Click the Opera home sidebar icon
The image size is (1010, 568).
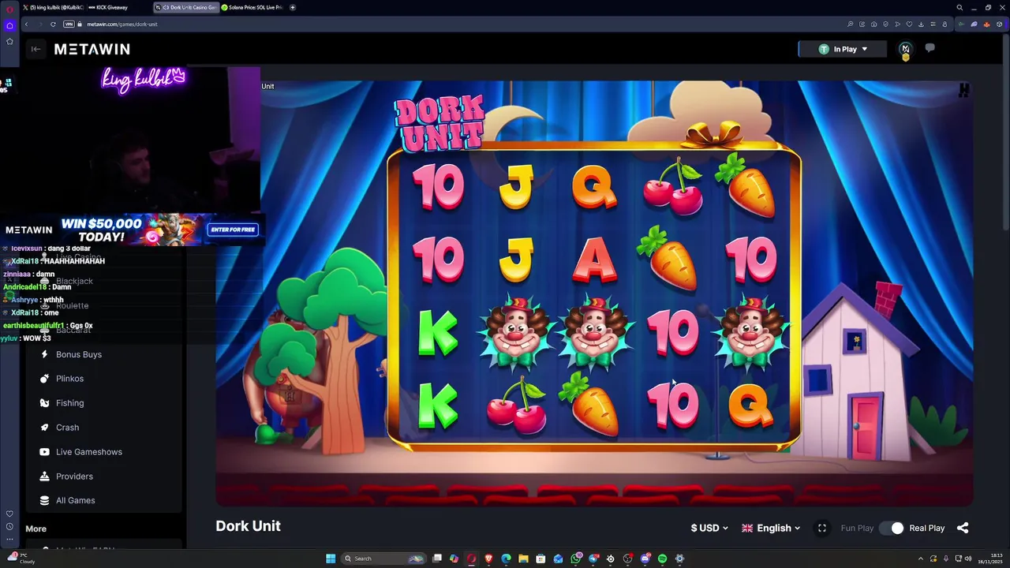point(9,25)
